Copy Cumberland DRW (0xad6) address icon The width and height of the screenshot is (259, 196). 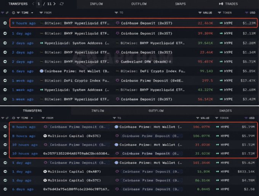coord(170,62)
